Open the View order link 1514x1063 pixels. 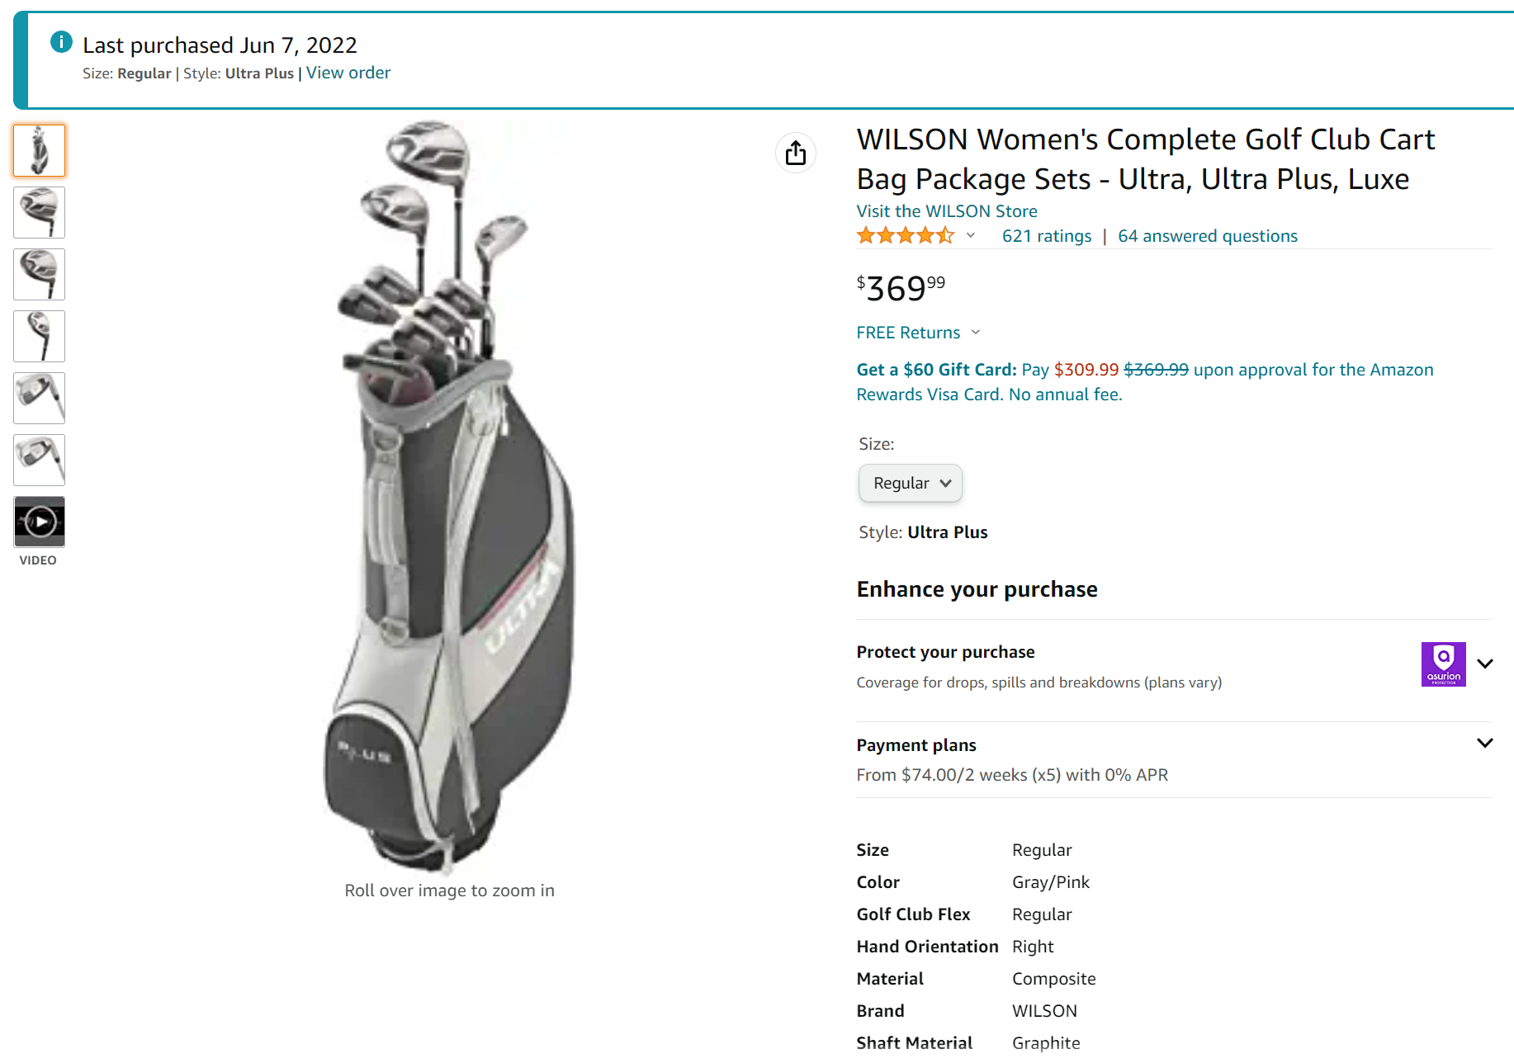coord(348,73)
